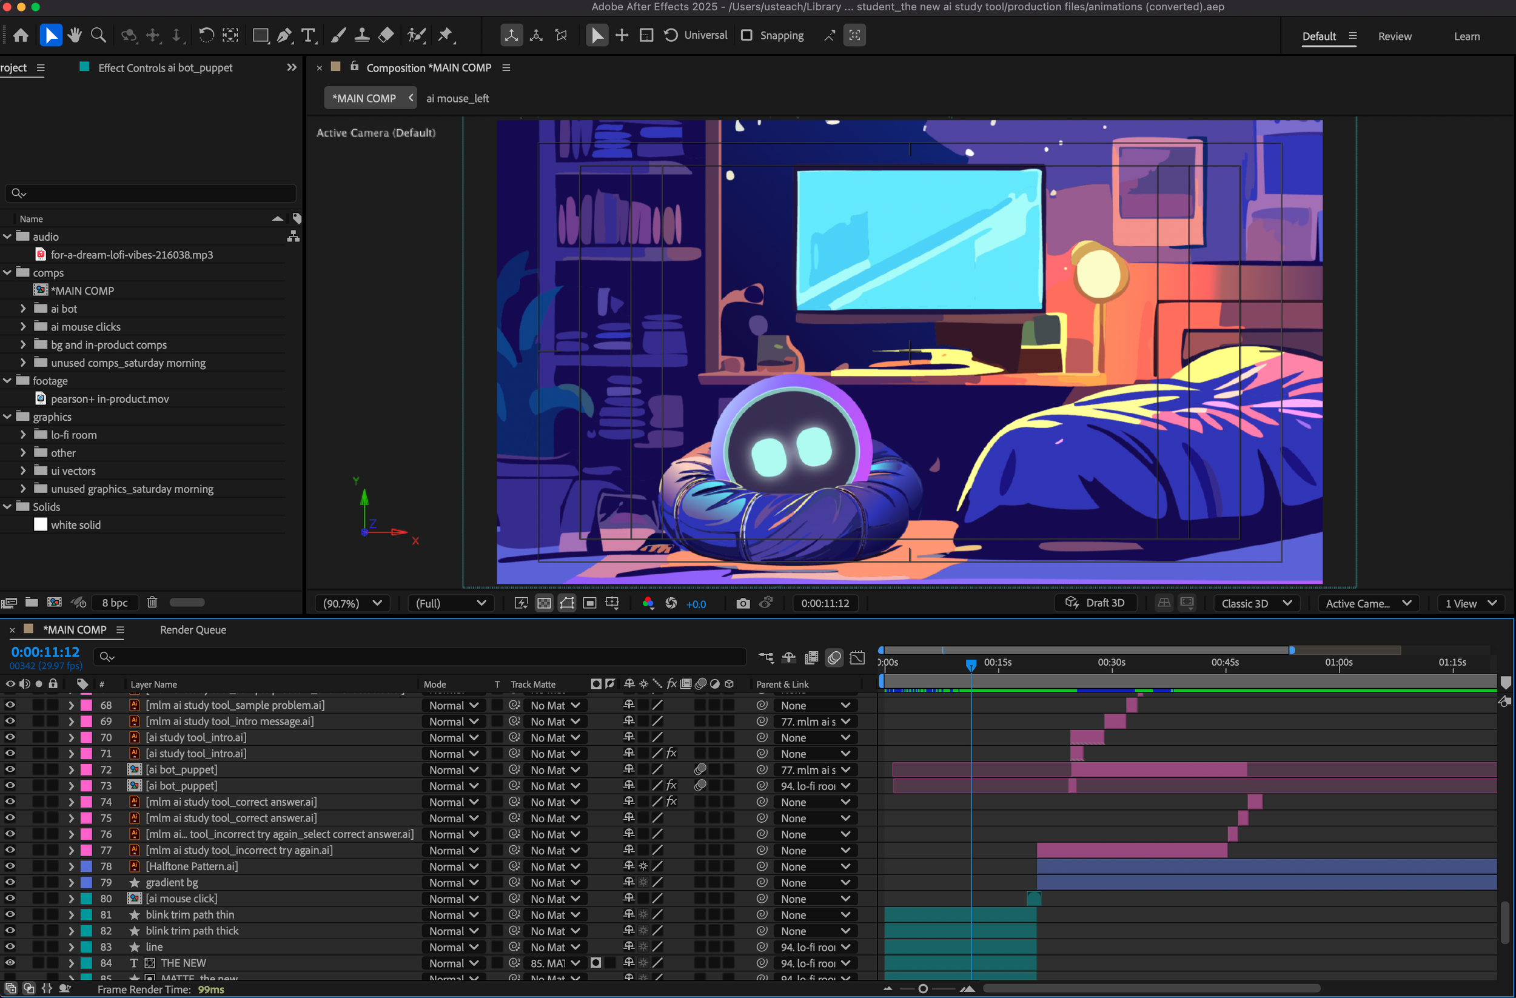Toggle motion blur enable for timeline
Image resolution: width=1516 pixels, height=998 pixels.
point(834,657)
